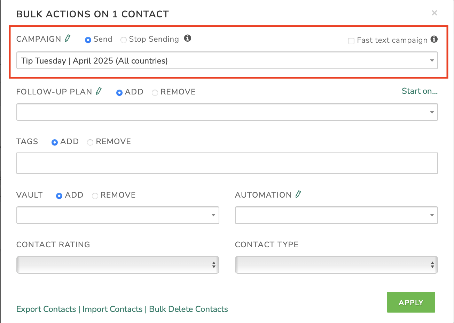This screenshot has height=323, width=454.
Task: Click the Export Contacts link
Action: [x=46, y=309]
